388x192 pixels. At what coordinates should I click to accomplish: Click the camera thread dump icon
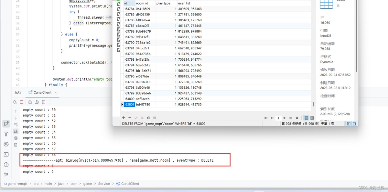[x=37, y=102]
